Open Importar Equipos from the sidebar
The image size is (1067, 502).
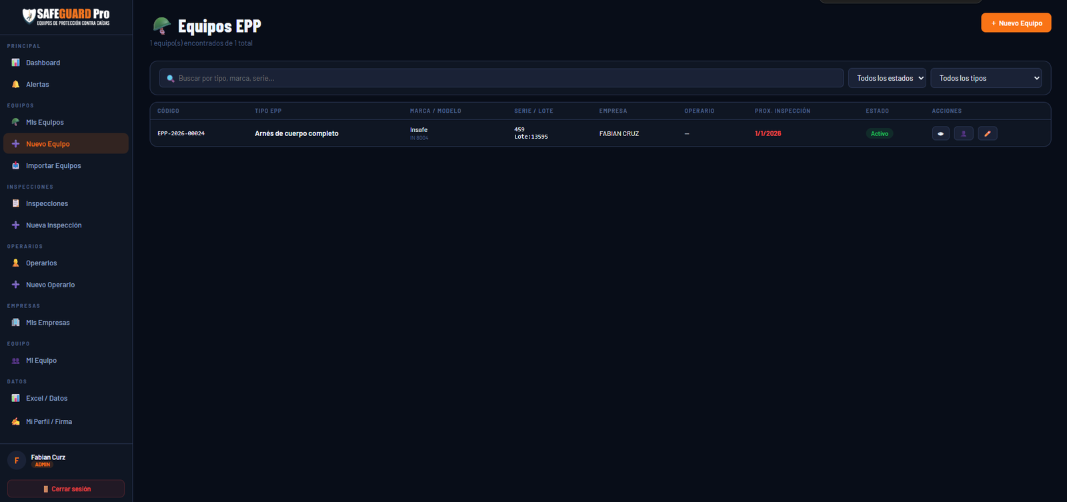[x=66, y=165]
